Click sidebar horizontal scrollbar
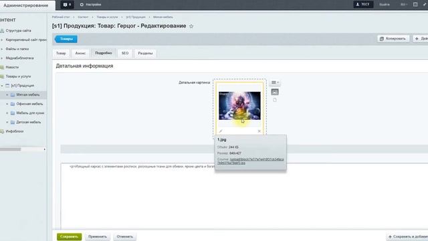This screenshot has width=428, height=241. coord(11,149)
